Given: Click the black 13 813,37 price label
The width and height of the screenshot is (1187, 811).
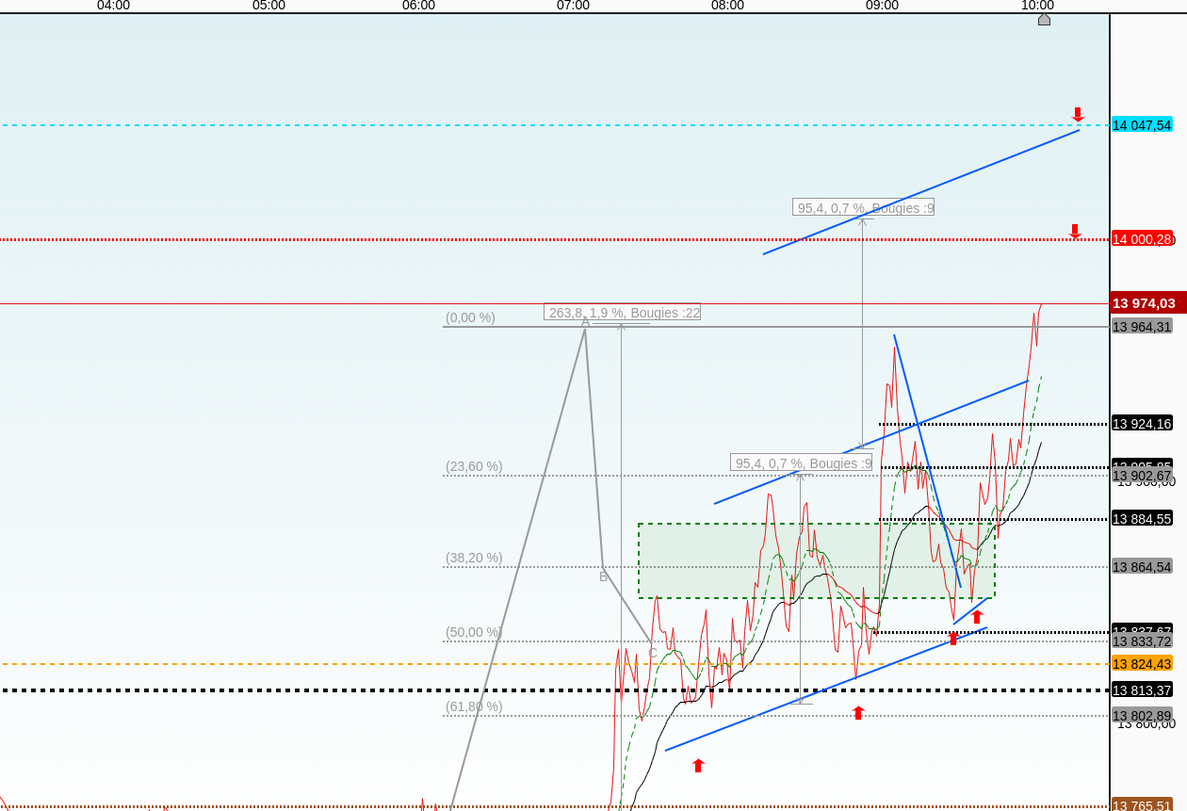Looking at the screenshot, I should (1142, 689).
